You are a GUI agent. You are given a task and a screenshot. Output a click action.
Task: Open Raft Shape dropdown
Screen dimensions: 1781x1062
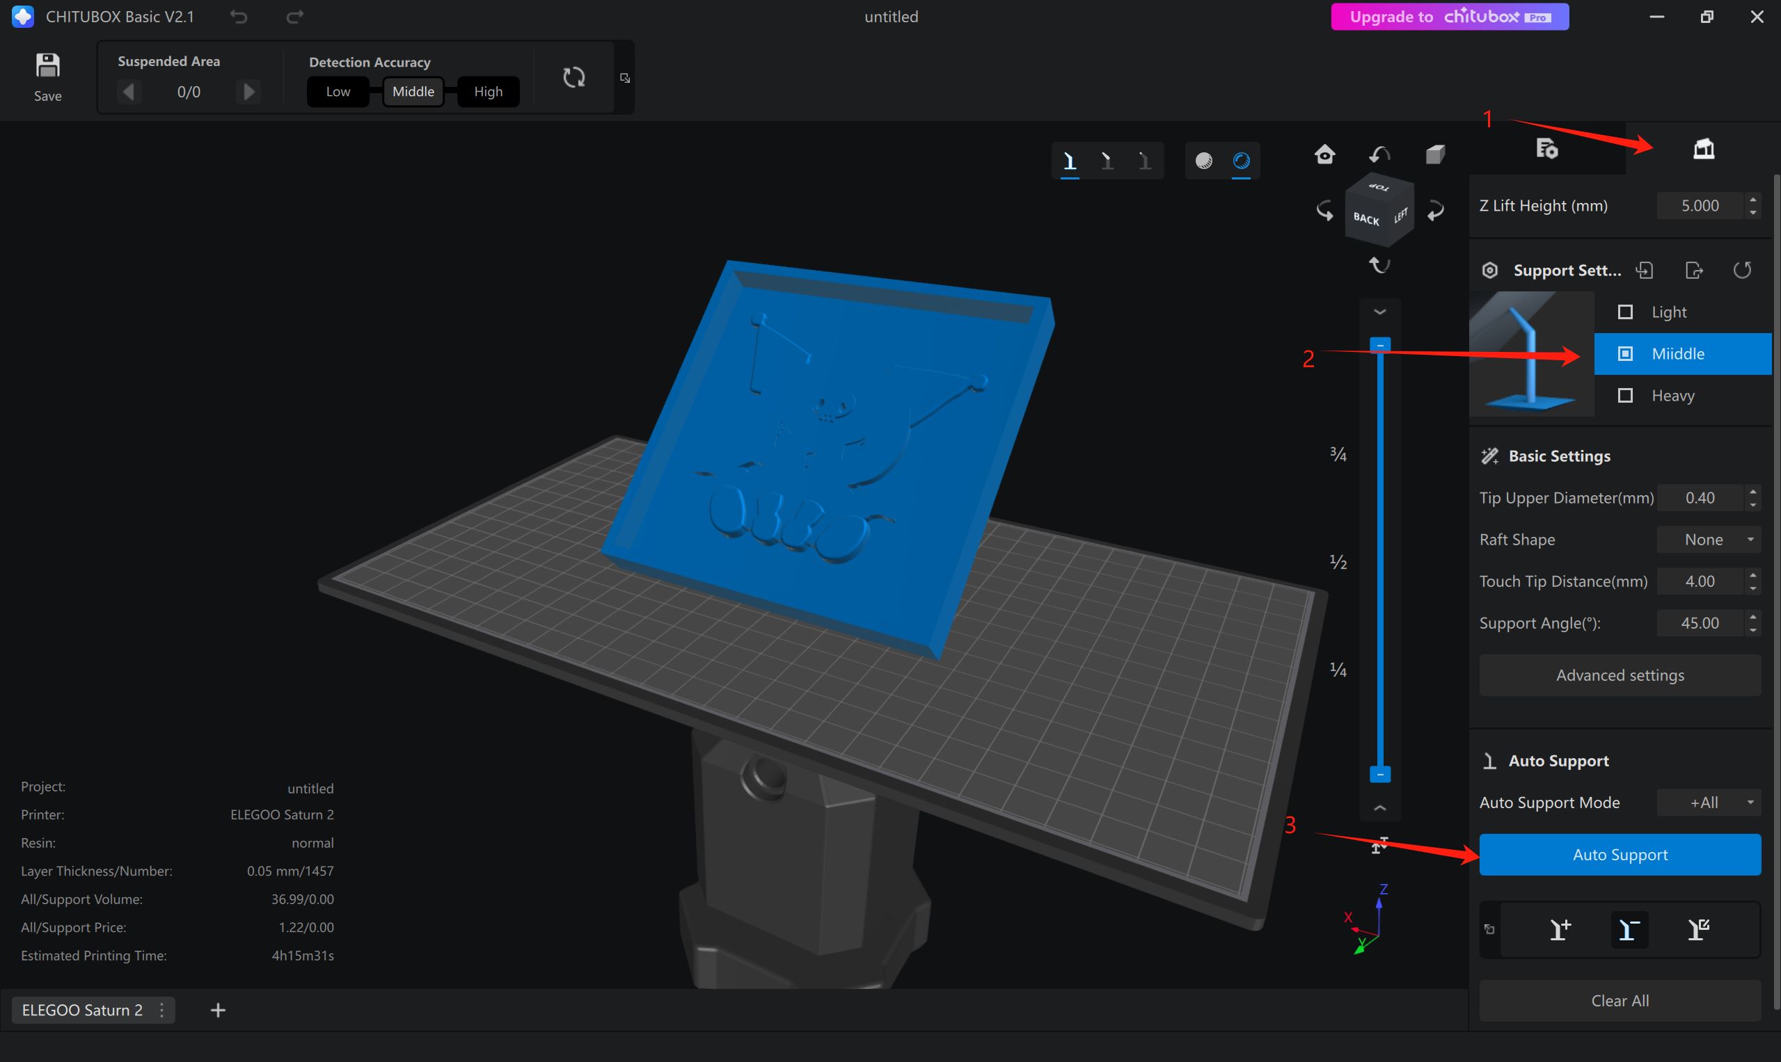click(x=1709, y=540)
